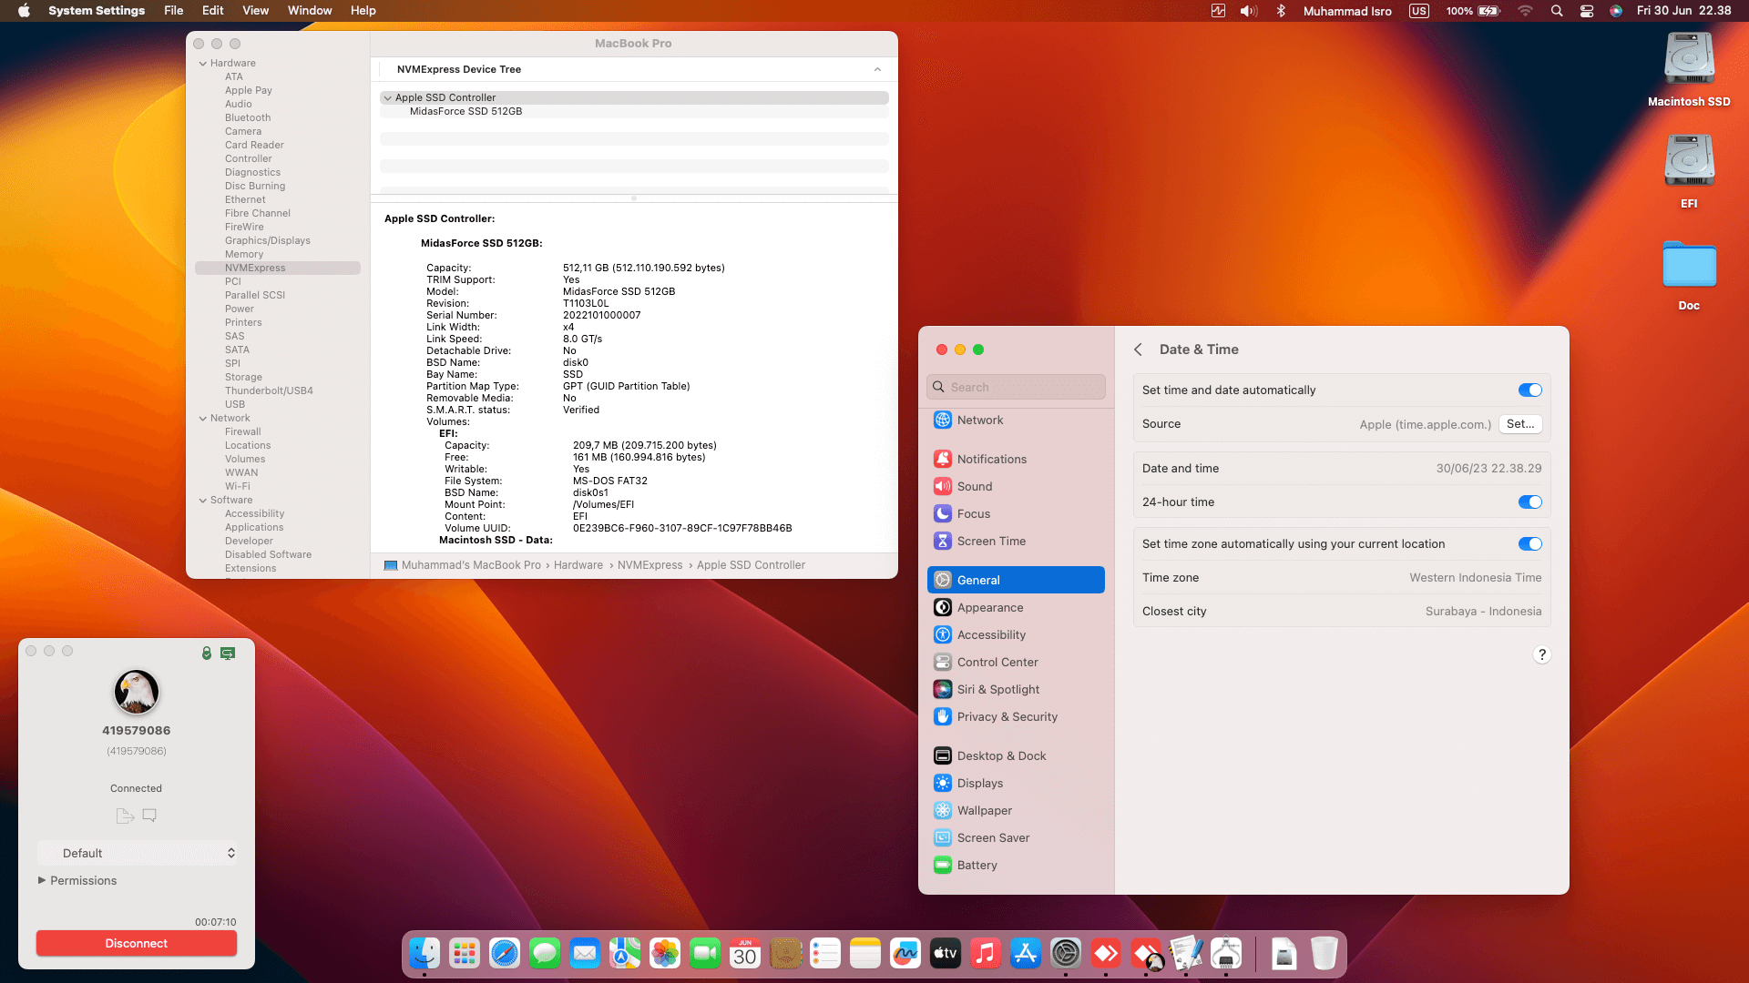Launch Safari from the dock
The image size is (1749, 983).
(505, 953)
